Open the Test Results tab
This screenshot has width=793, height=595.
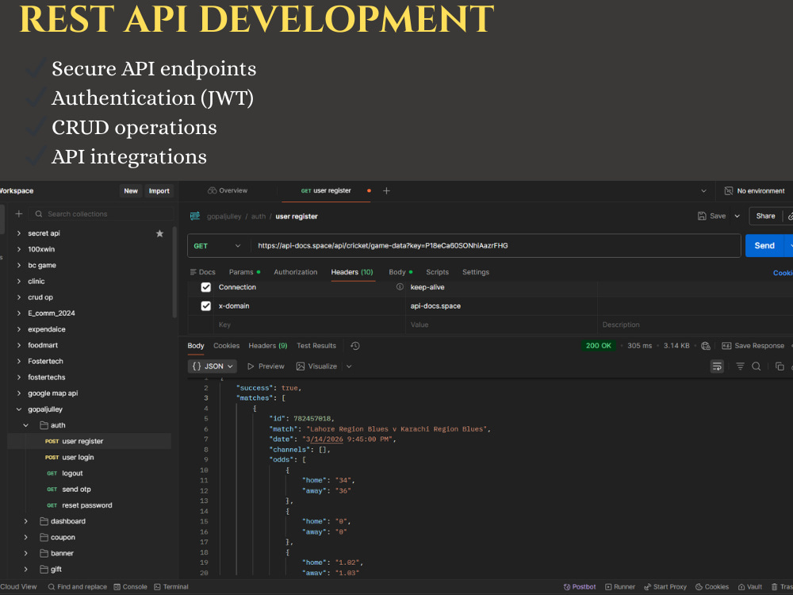click(316, 346)
